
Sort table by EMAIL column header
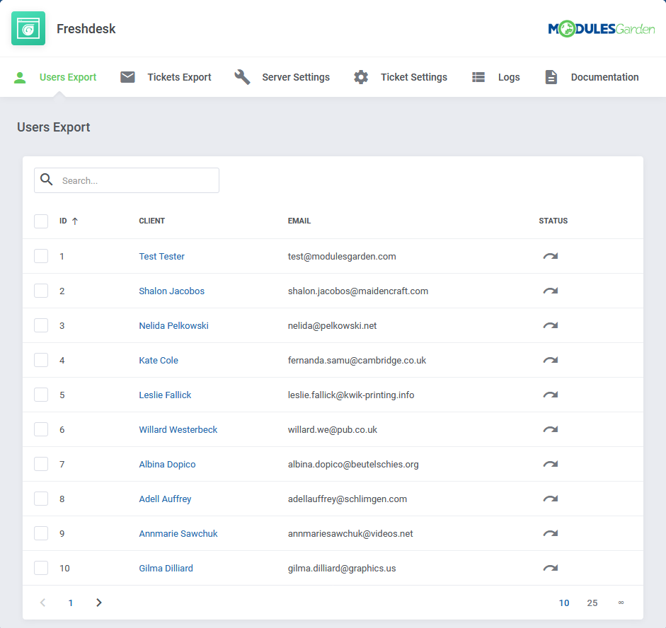click(x=299, y=221)
